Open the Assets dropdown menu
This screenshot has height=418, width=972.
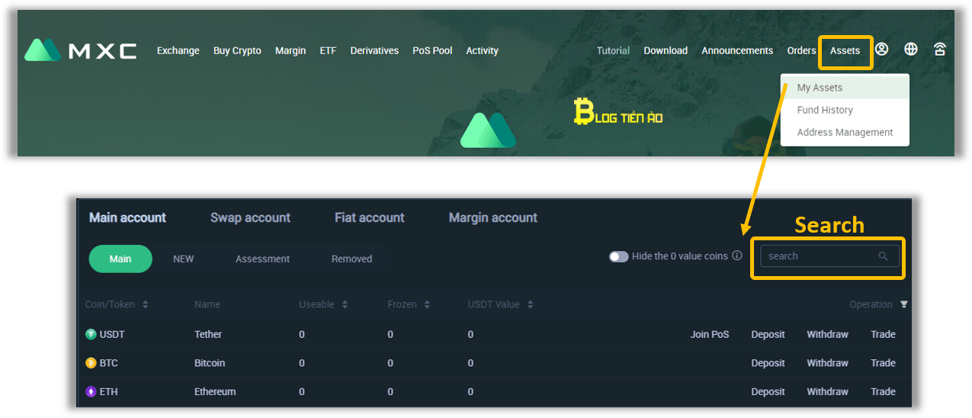[845, 51]
